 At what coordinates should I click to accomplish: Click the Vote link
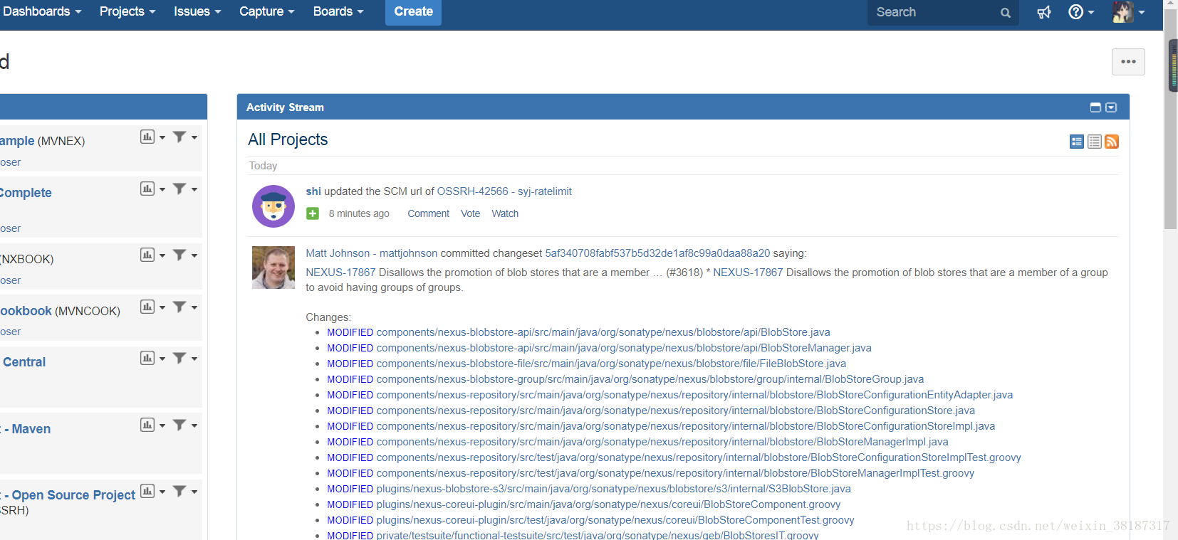[470, 213]
